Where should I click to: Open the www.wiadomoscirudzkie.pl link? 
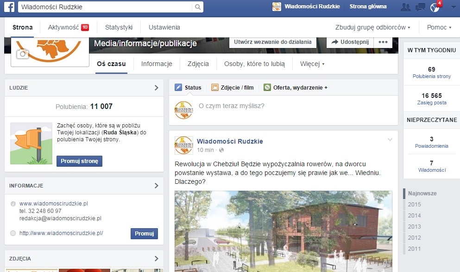(x=54, y=204)
